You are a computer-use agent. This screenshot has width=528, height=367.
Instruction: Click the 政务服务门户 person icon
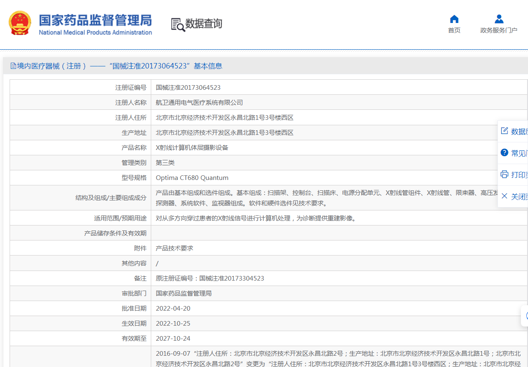tap(499, 19)
